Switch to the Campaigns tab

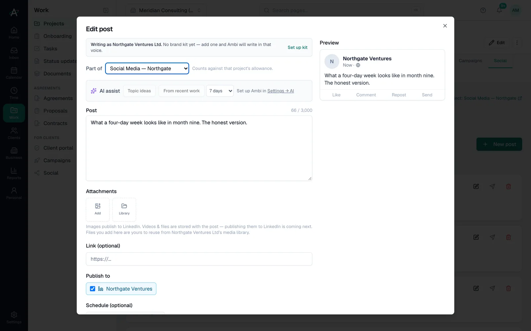[x=470, y=61]
